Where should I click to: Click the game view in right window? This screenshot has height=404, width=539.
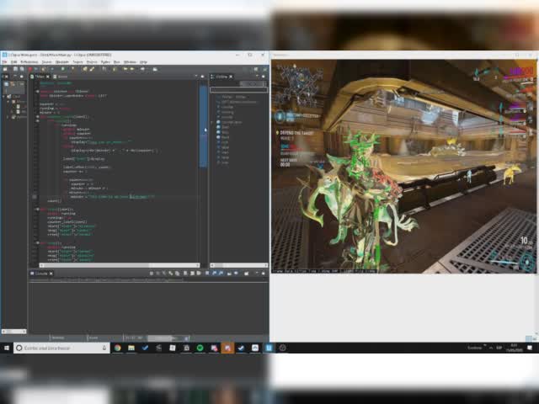(x=404, y=167)
